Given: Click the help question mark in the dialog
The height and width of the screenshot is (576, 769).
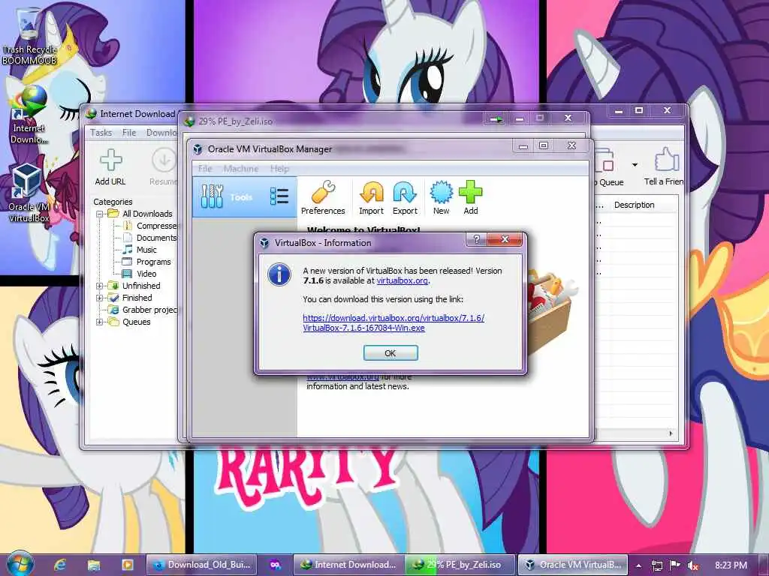Looking at the screenshot, I should [476, 239].
